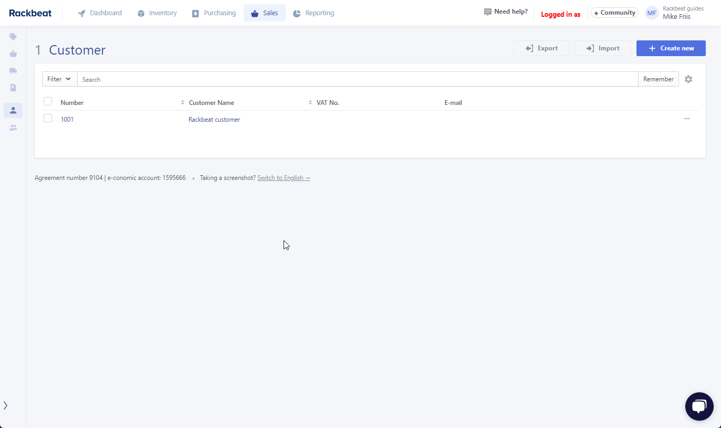This screenshot has height=428, width=721.
Task: Click the Switch to English link
Action: 284,177
